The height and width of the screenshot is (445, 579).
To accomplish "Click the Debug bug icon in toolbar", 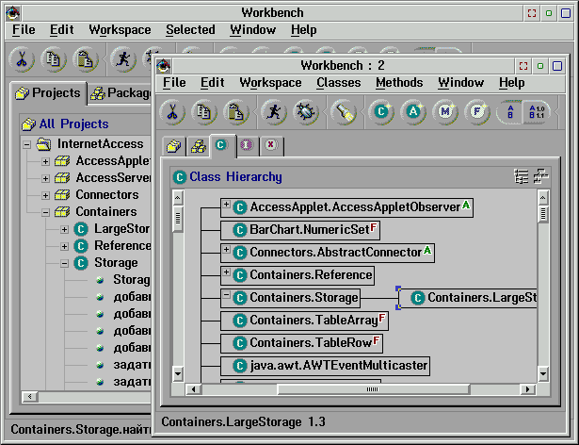I will click(x=305, y=112).
